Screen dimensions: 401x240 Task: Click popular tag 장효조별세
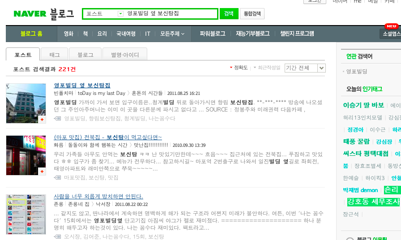coord(368,166)
